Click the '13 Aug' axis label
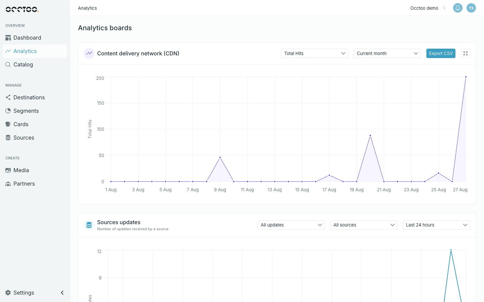Screen dimensions: 484x302 tap(275, 190)
